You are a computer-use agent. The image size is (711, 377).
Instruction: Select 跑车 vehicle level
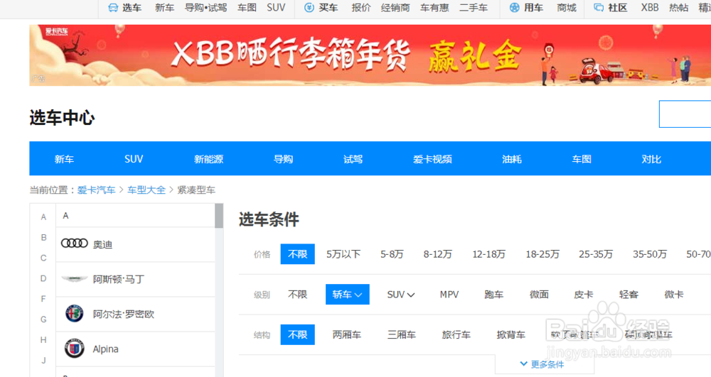[x=494, y=295]
